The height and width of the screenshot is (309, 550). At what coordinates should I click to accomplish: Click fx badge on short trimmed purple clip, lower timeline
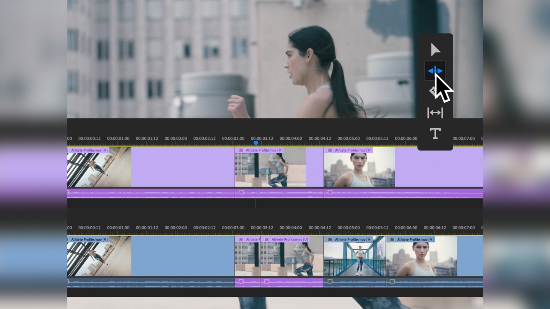(241, 239)
